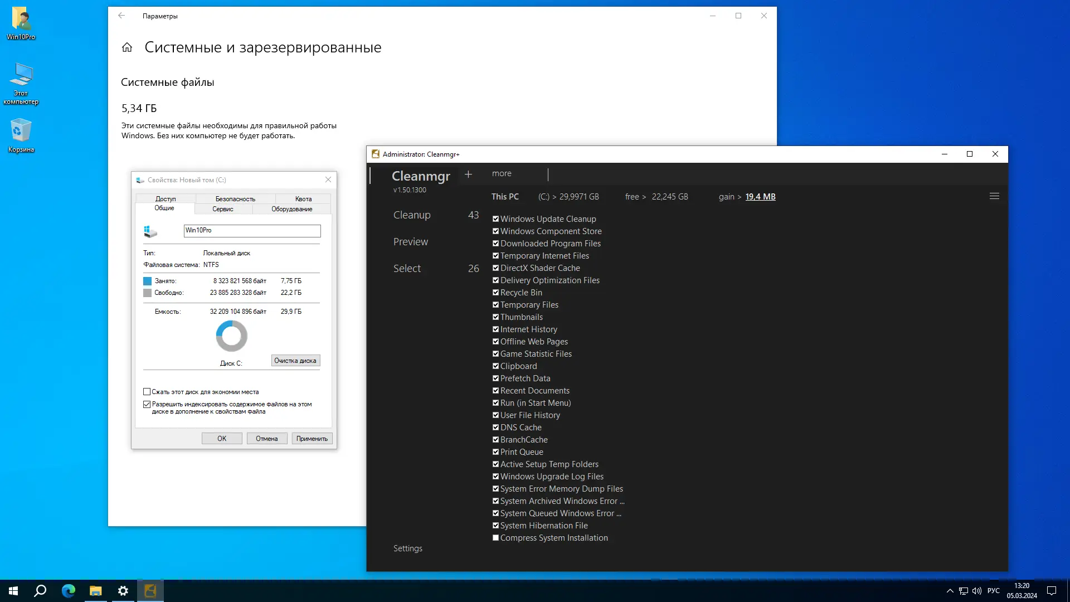Uncheck Windows Update Cleanup checkbox

pyautogui.click(x=495, y=219)
